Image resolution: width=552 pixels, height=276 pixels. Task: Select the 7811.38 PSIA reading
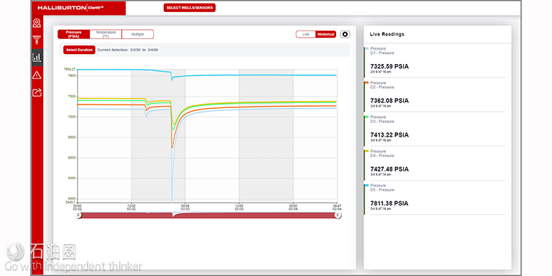[x=390, y=203]
